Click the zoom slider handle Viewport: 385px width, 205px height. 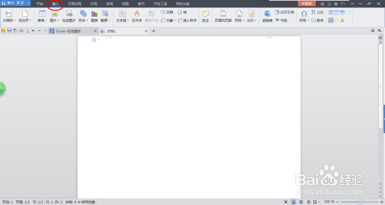pos(360,202)
